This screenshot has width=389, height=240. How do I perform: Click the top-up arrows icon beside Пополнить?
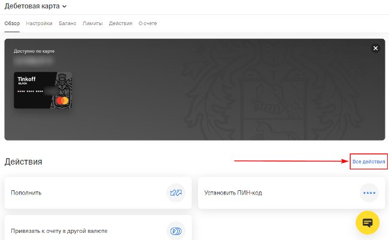tap(176, 193)
